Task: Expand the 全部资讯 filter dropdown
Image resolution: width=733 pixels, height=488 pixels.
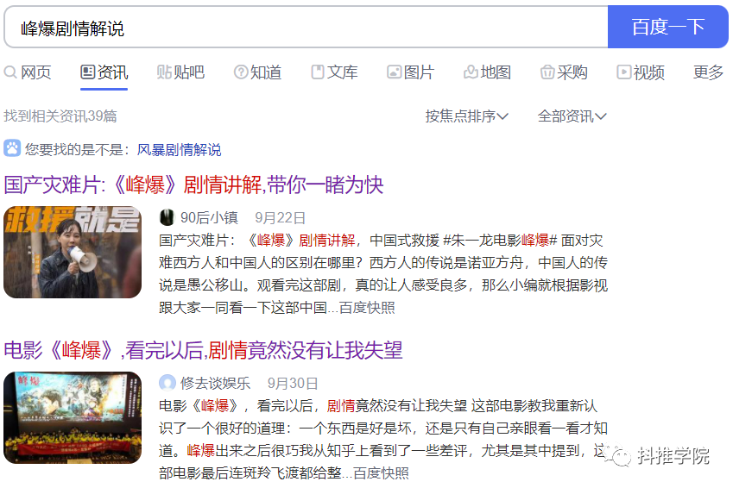Action: pyautogui.click(x=572, y=116)
